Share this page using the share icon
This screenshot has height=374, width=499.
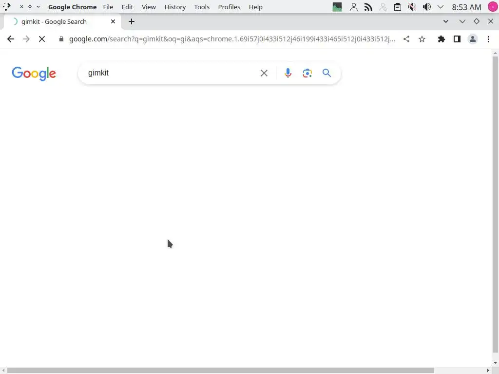[406, 39]
